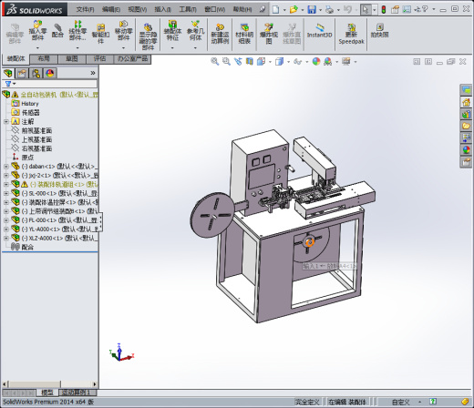This screenshot has height=408, width=474.
Task: Click the Instant3D button icon
Action: [319, 31]
